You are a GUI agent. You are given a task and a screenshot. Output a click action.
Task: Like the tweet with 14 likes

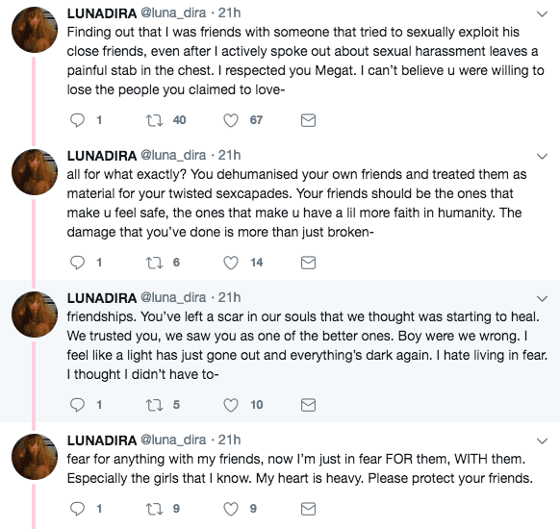point(231,263)
